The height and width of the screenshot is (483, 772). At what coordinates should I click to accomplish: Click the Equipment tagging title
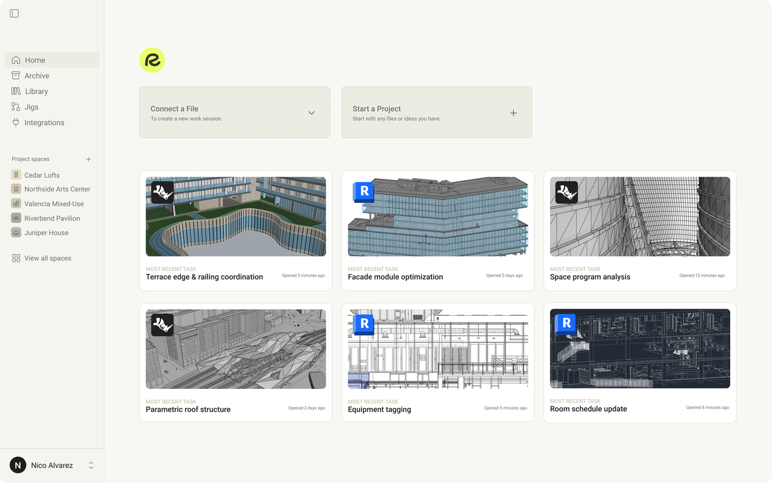(x=379, y=409)
